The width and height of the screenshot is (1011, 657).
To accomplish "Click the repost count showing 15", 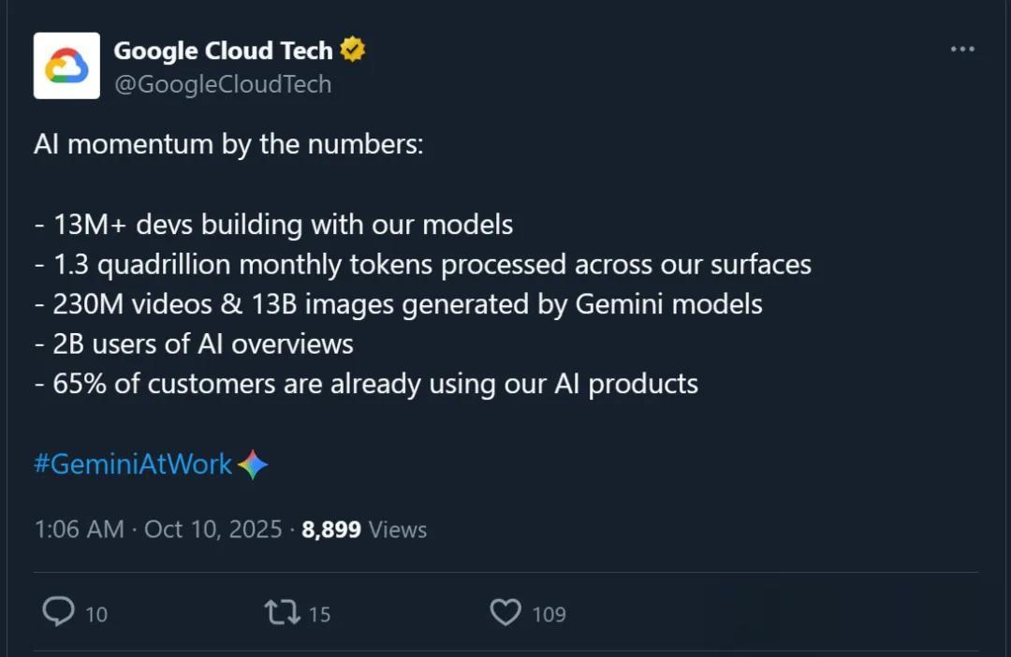I will click(x=318, y=615).
